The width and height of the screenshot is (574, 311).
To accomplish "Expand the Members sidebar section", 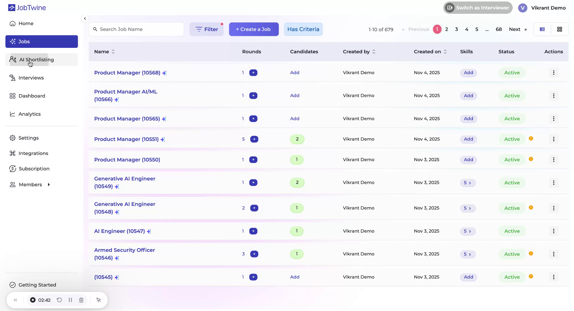I will coord(49,185).
